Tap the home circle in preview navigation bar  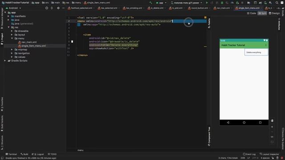click(244, 123)
